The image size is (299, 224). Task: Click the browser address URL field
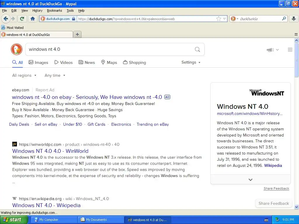(147, 19)
